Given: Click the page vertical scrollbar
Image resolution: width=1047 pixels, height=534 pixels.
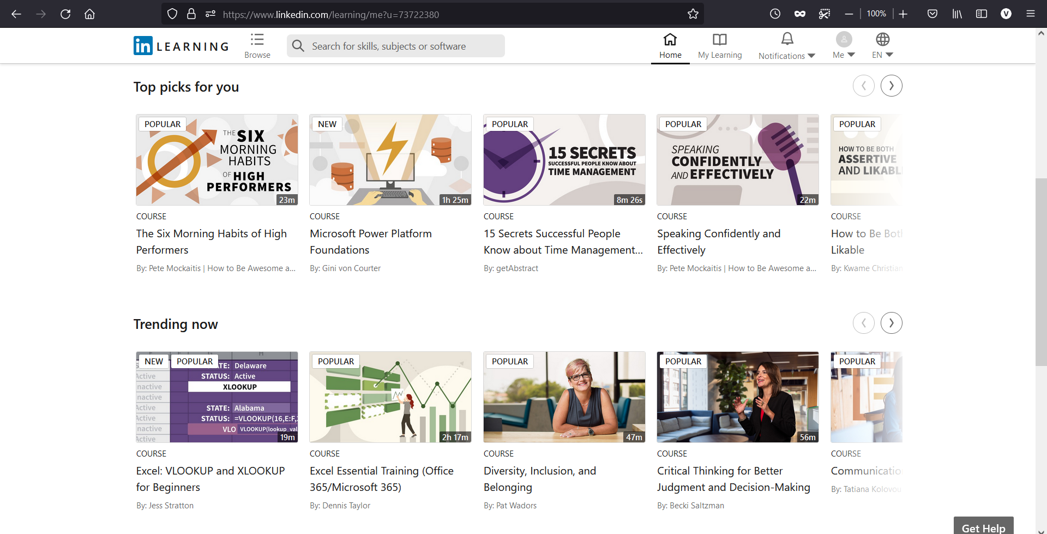Looking at the screenshot, I should tap(1041, 273).
